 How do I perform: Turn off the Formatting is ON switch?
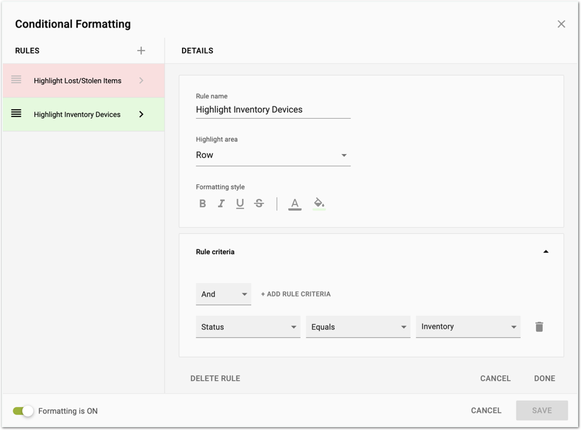coord(24,411)
